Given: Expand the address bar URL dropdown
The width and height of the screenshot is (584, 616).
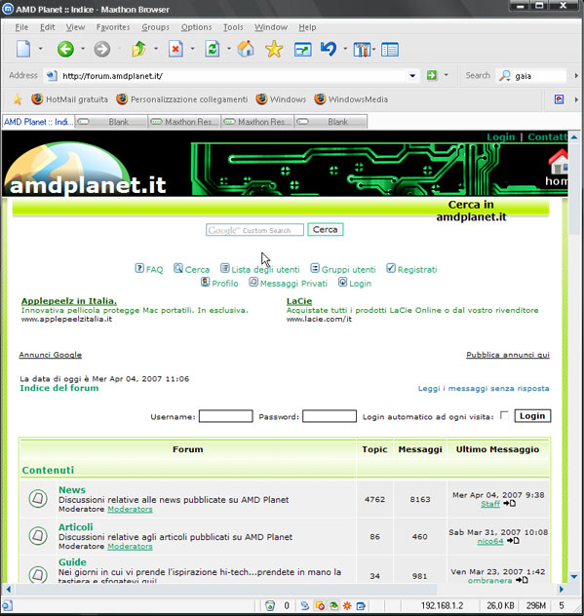Looking at the screenshot, I should pos(412,75).
